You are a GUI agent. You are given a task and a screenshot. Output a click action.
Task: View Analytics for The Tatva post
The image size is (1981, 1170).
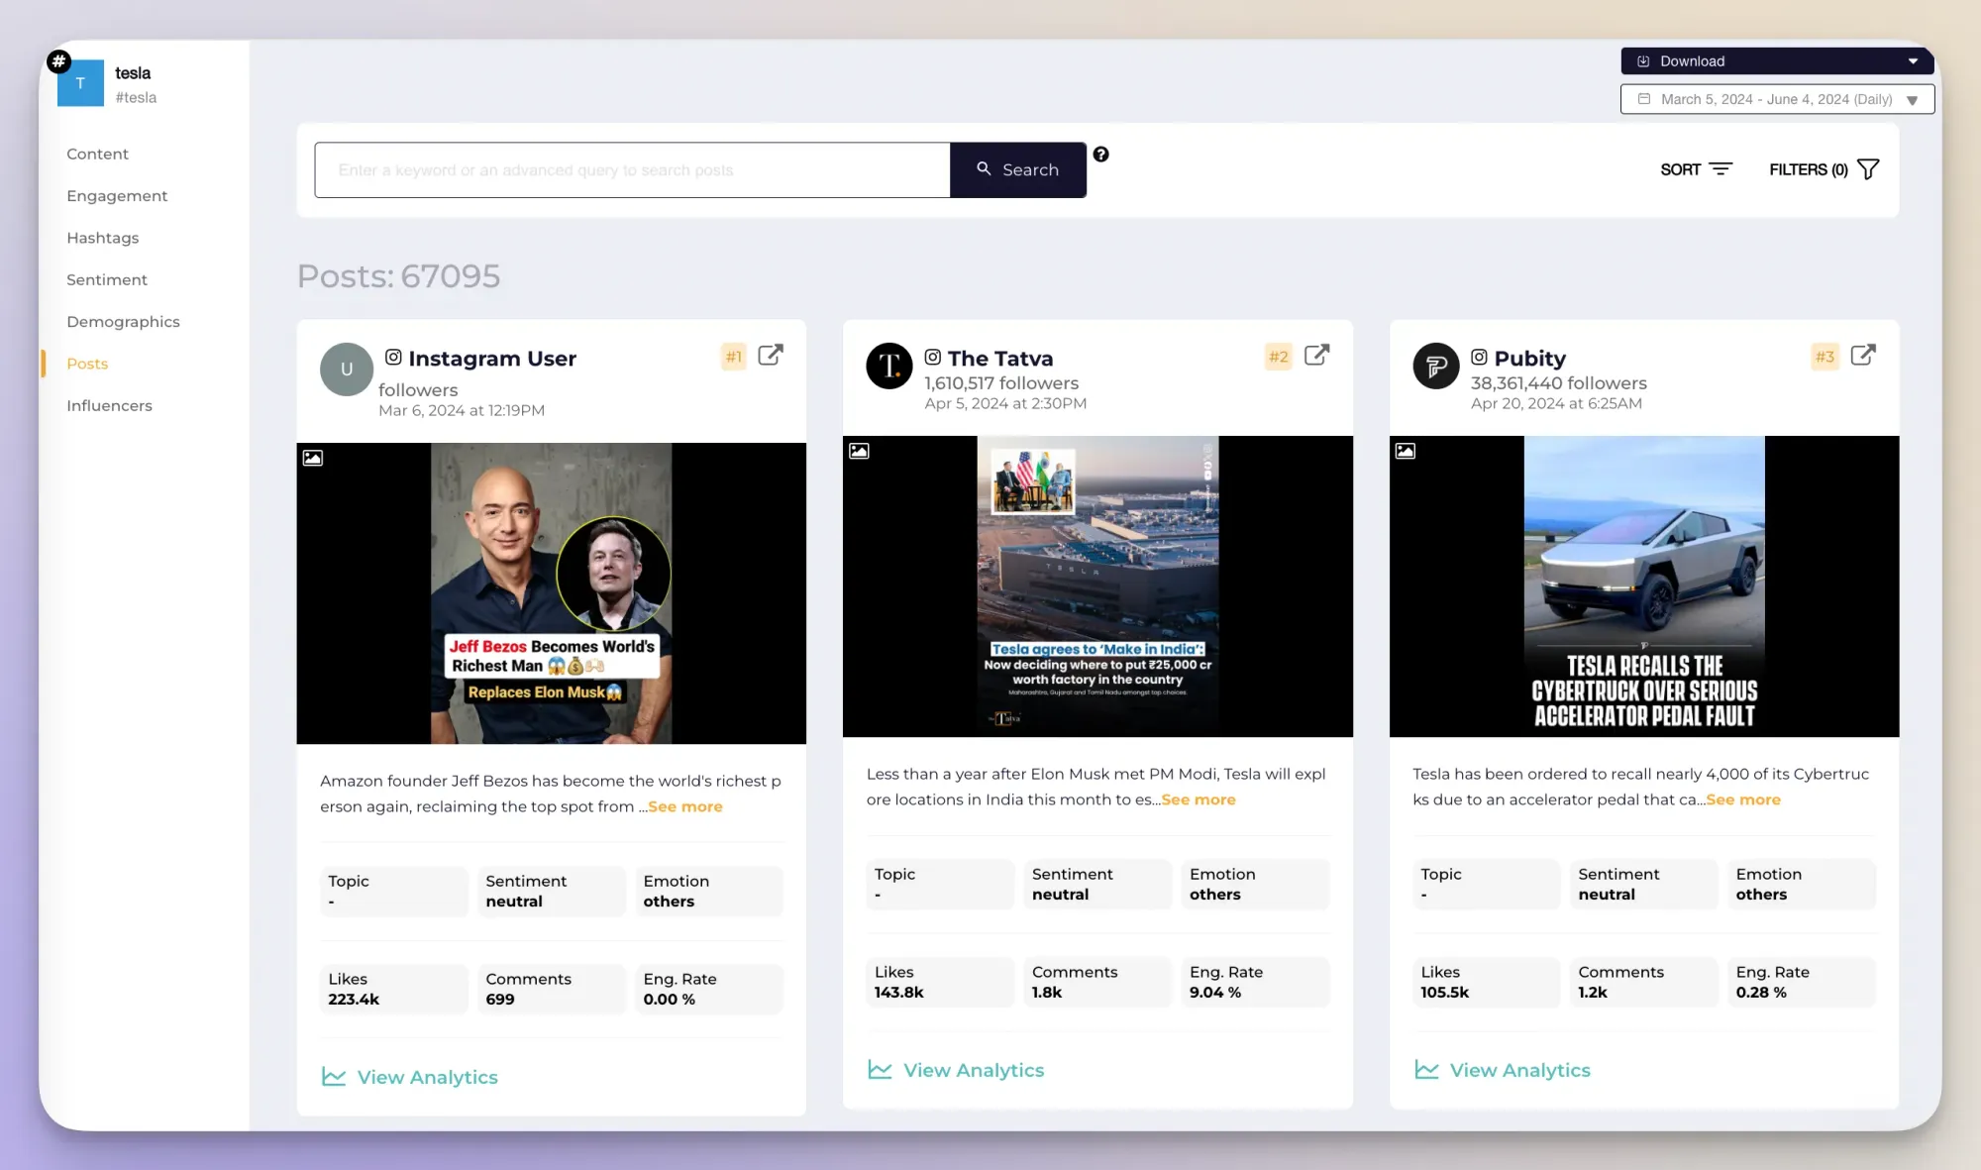[x=956, y=1070]
